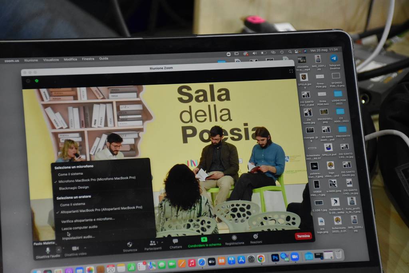This screenshot has width=409, height=273.
Task: Open the App Store from the Dock
Action: pyautogui.click(x=241, y=260)
